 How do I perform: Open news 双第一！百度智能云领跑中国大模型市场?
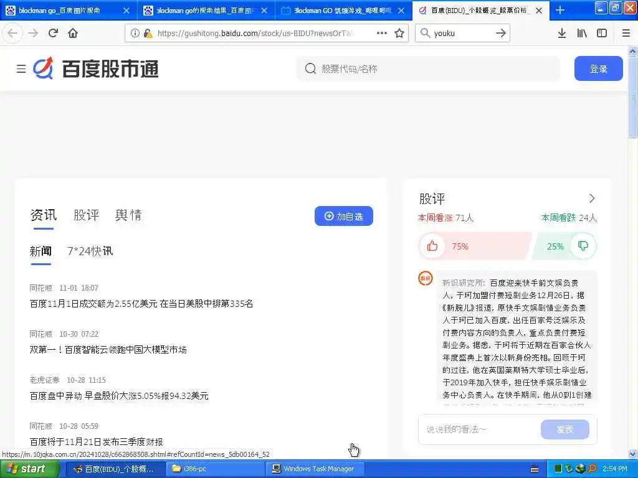click(x=108, y=350)
